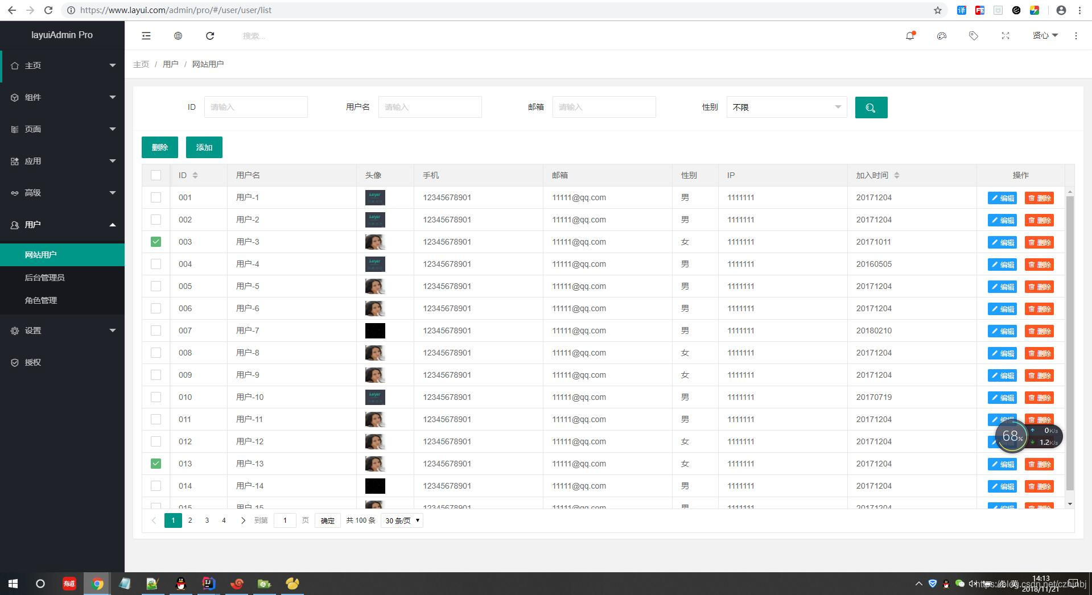This screenshot has width=1092, height=595.
Task: Click the edit button for user 005
Action: click(x=1002, y=287)
